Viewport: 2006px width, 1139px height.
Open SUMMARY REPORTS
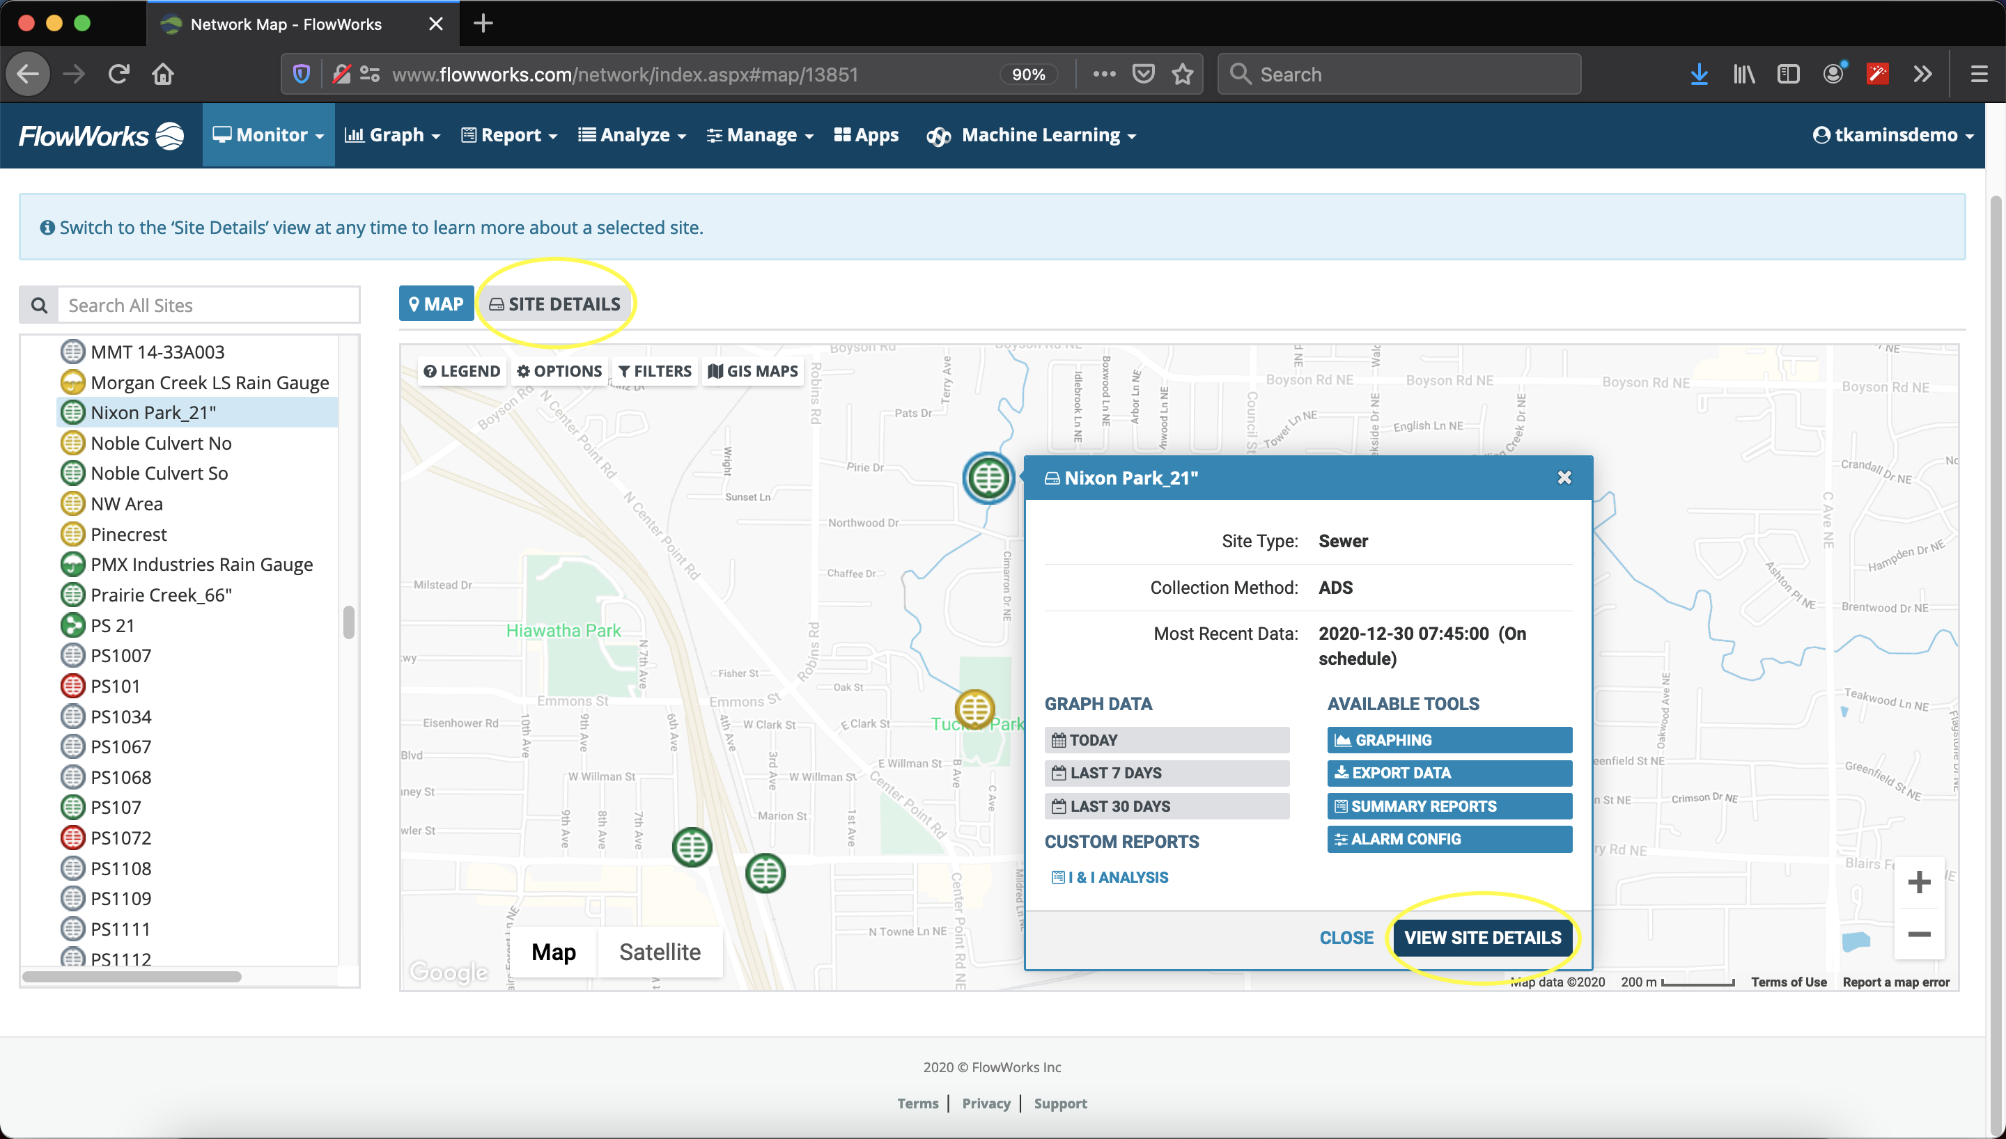pos(1449,806)
